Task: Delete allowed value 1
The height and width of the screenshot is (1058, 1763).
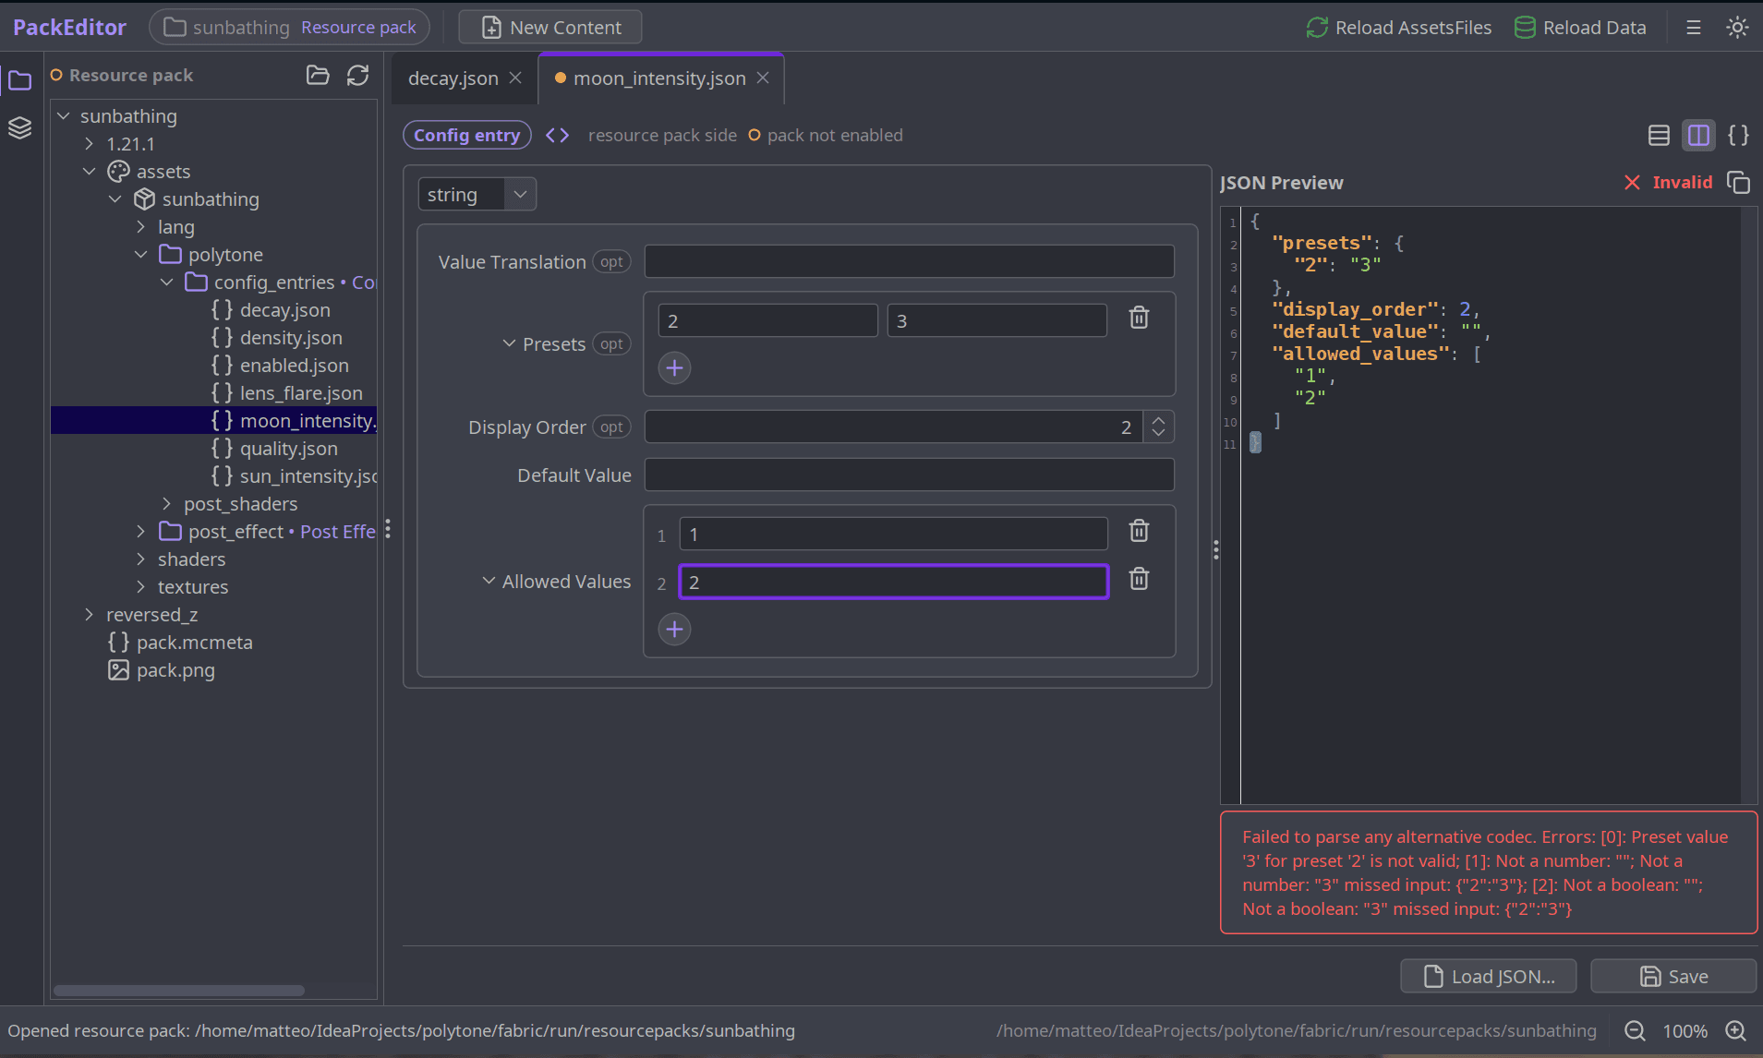Action: tap(1139, 531)
